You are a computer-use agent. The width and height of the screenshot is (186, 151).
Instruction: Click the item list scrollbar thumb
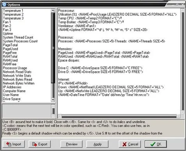pos(53,48)
